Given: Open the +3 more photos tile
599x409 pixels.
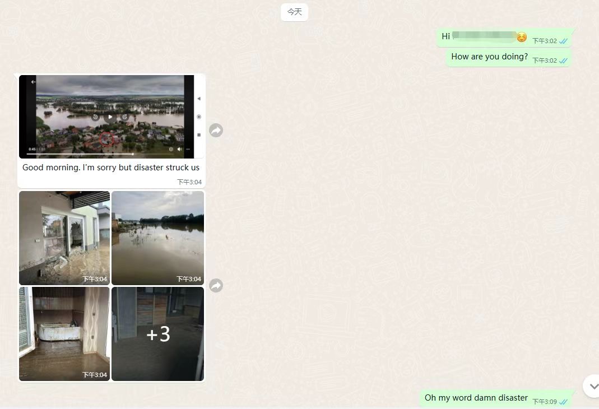Looking at the screenshot, I should (x=158, y=334).
